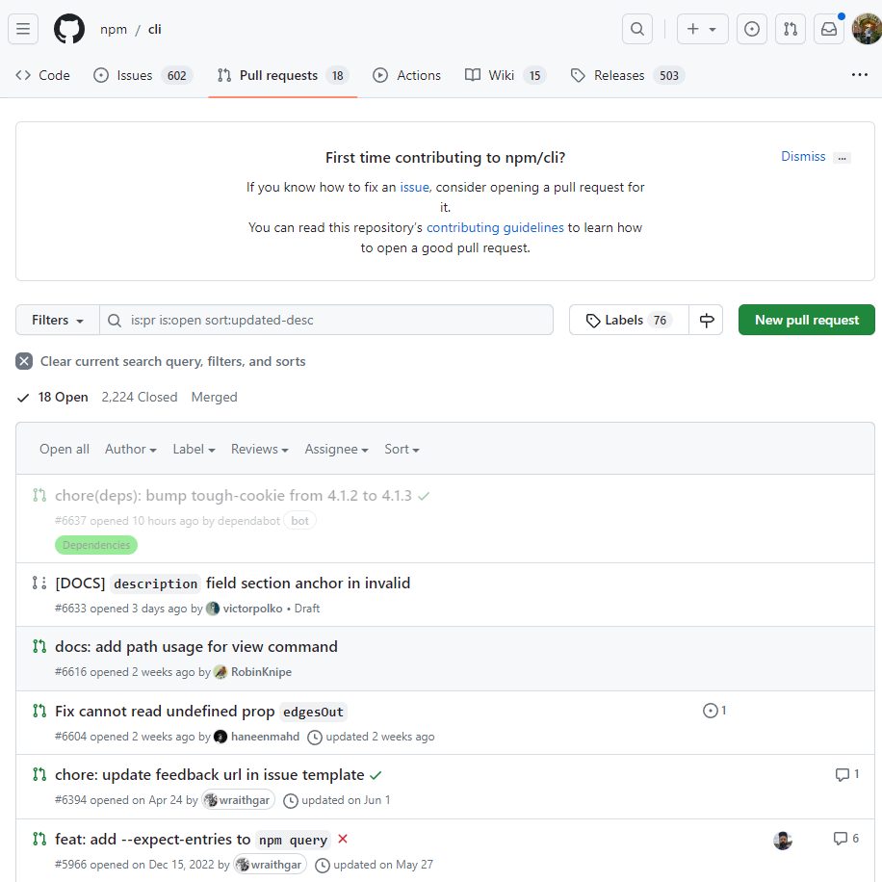Click the passing check on tough-cookie PR
Image resolution: width=882 pixels, height=882 pixels.
[x=424, y=496]
